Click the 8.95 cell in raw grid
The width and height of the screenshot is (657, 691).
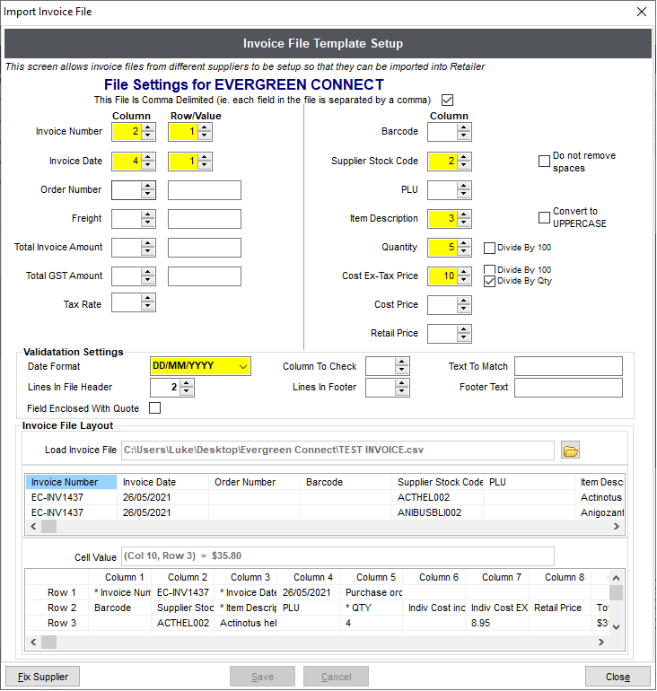tap(497, 623)
